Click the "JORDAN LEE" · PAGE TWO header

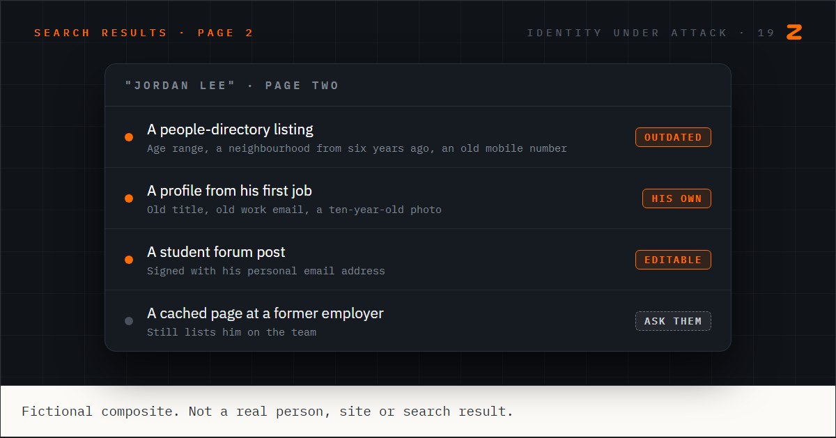tap(232, 86)
